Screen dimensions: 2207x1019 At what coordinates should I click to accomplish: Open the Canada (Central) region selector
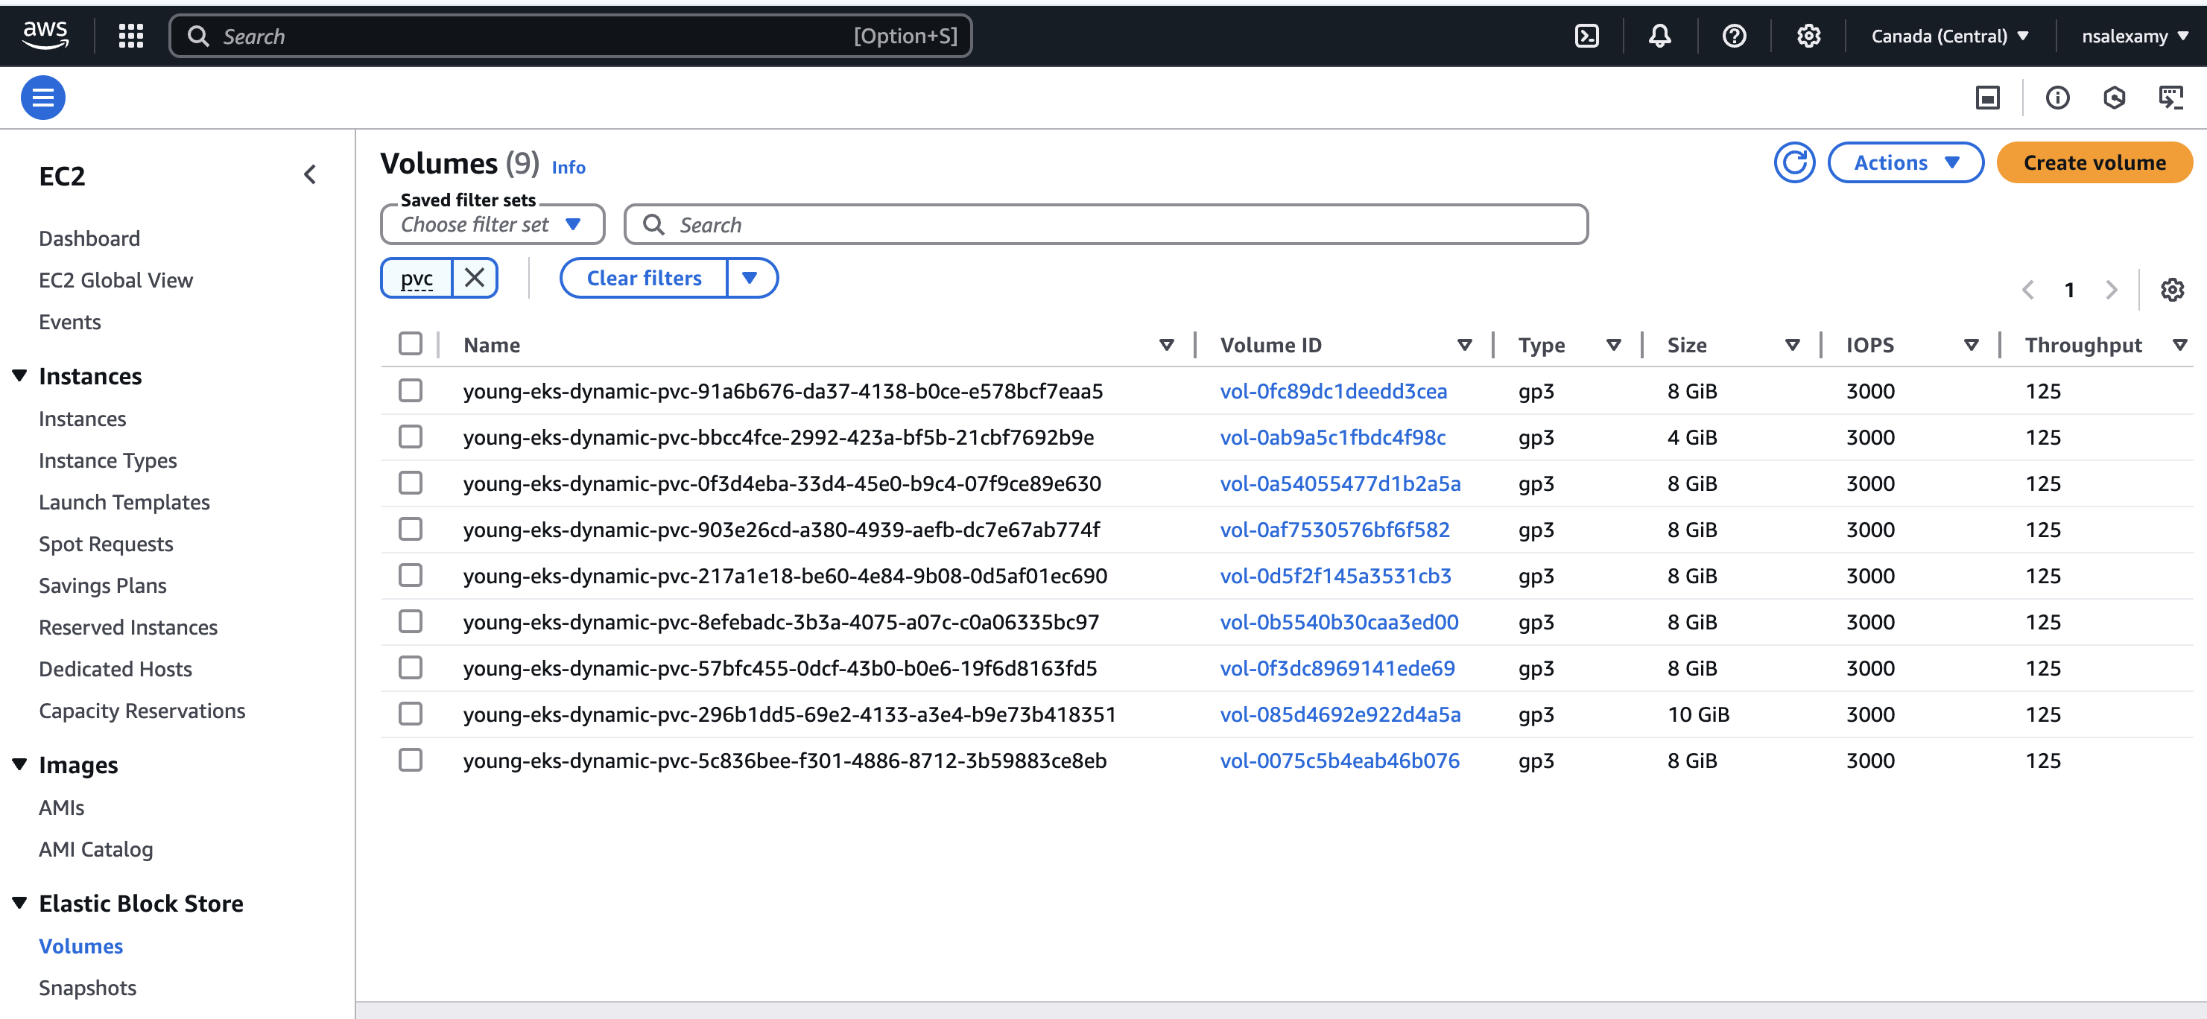coord(1950,36)
